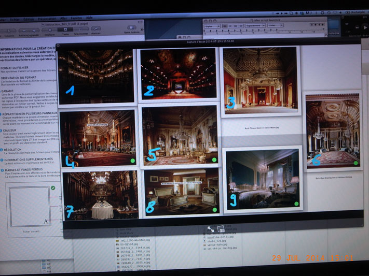
Task: Select file 268597_2...7447_n.jpg in Finder
Action: (133, 259)
